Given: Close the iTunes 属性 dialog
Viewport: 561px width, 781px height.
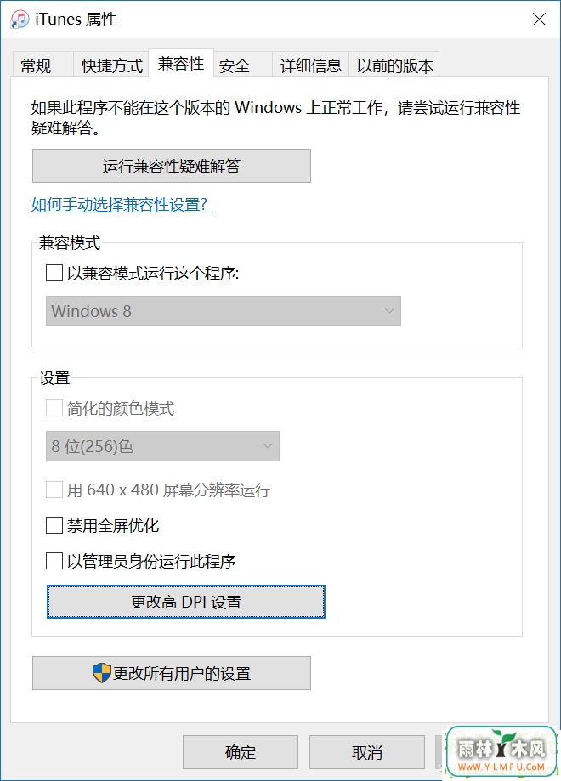Looking at the screenshot, I should (539, 20).
